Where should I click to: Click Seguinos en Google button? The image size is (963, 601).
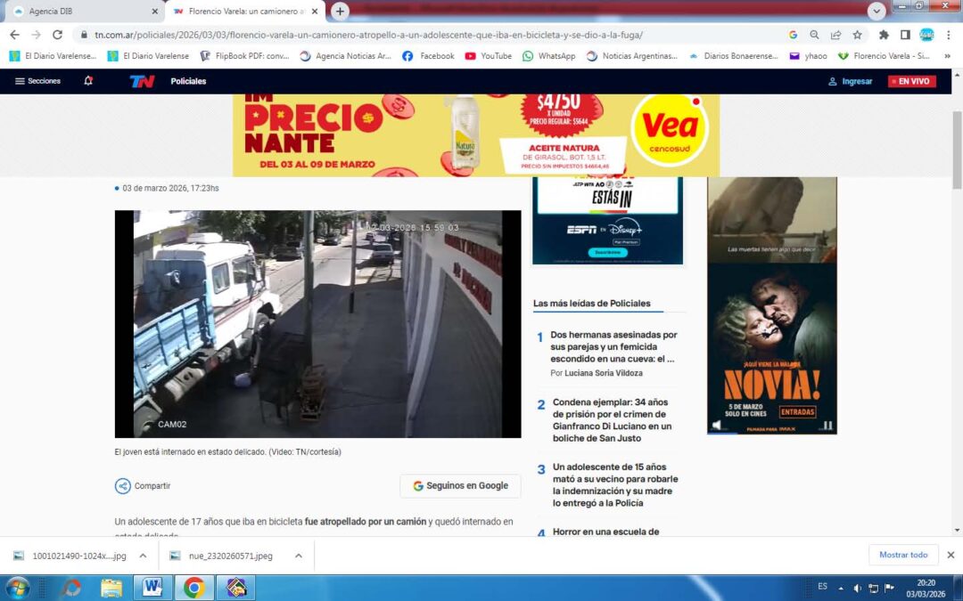[x=461, y=486]
